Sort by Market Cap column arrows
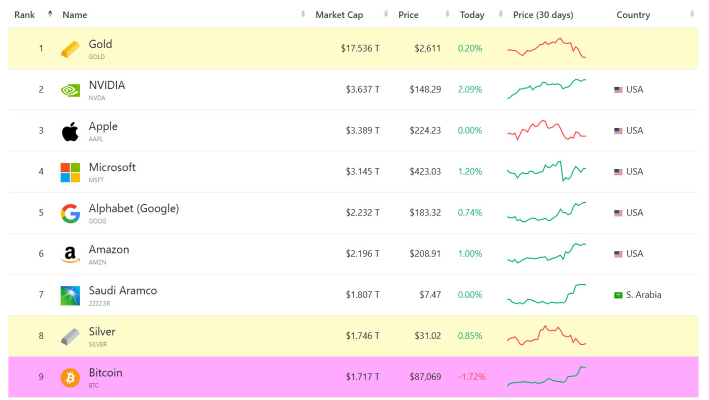The width and height of the screenshot is (709, 400). point(386,15)
